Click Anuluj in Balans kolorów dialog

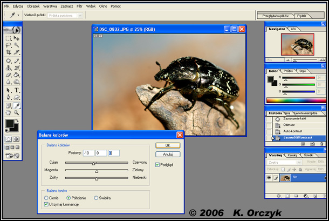[167, 155]
